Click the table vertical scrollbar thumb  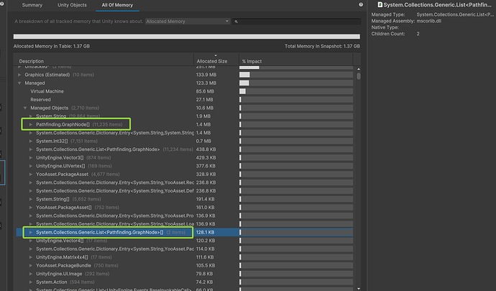click(x=359, y=76)
